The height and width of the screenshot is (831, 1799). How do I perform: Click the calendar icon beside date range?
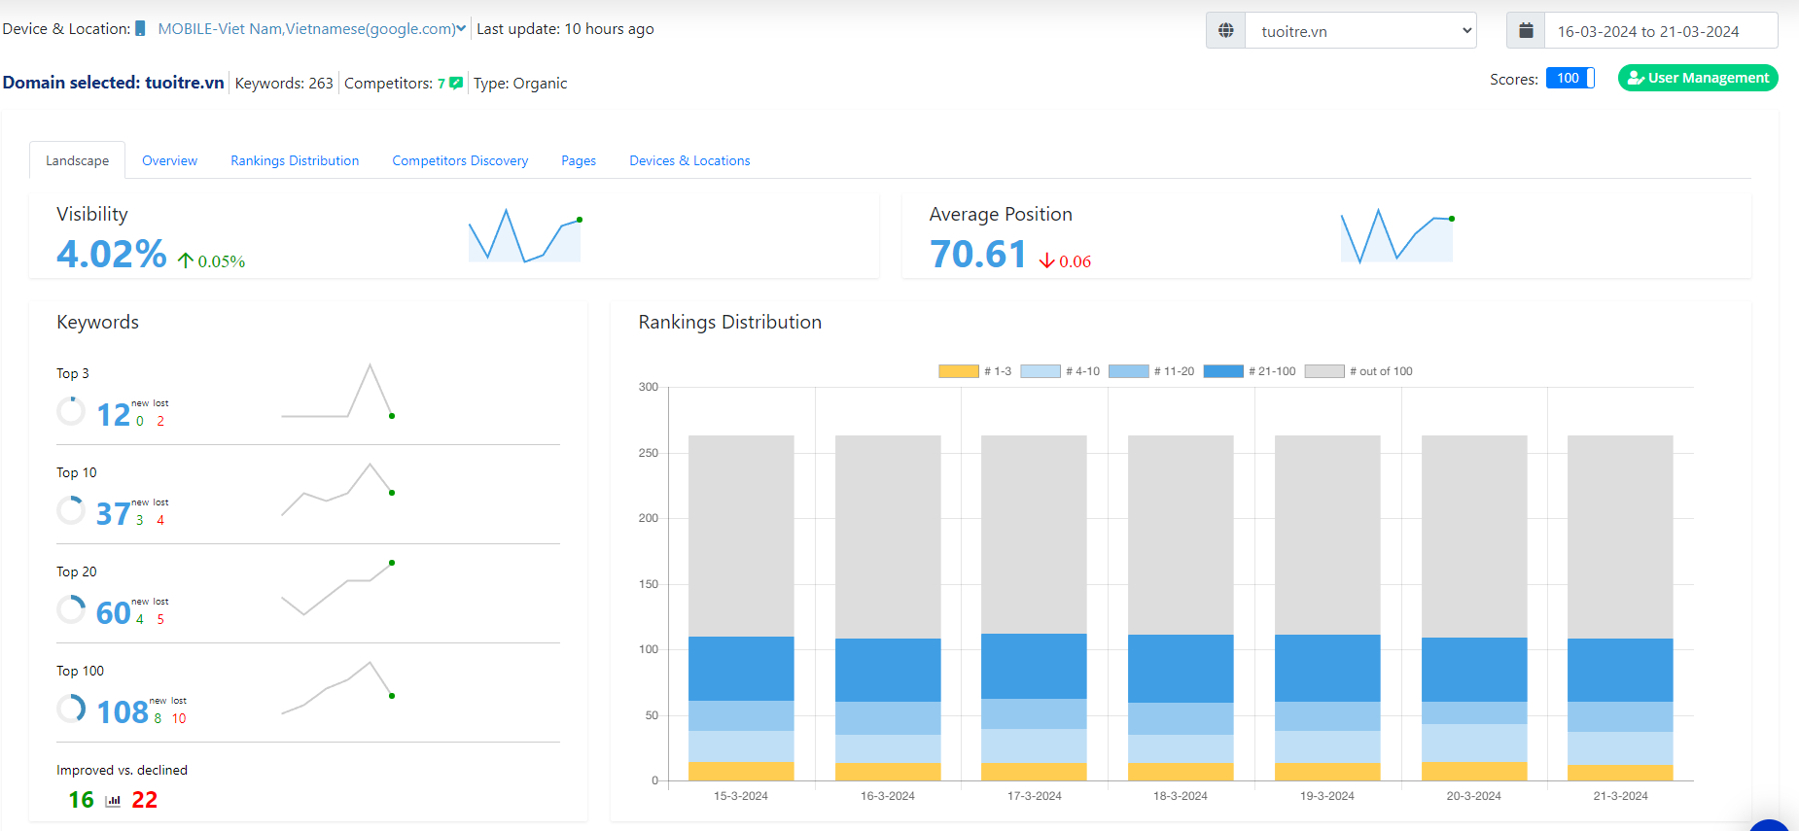pyautogui.click(x=1526, y=30)
